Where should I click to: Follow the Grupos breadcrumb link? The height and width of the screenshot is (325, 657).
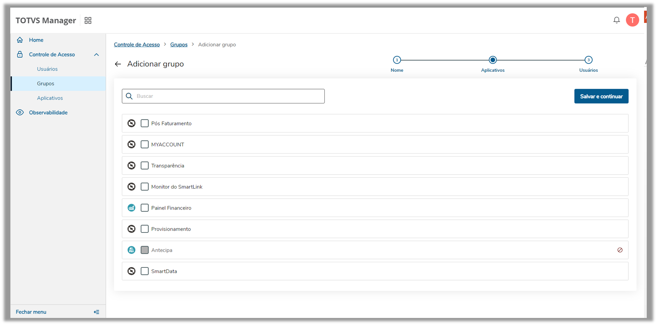(179, 45)
